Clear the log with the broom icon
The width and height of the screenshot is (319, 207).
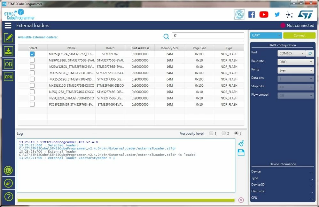(241, 143)
